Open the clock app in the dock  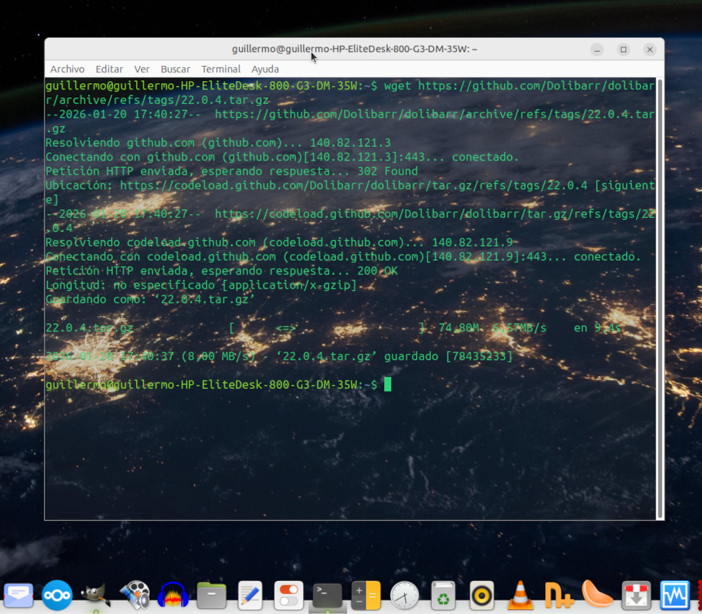click(405, 595)
